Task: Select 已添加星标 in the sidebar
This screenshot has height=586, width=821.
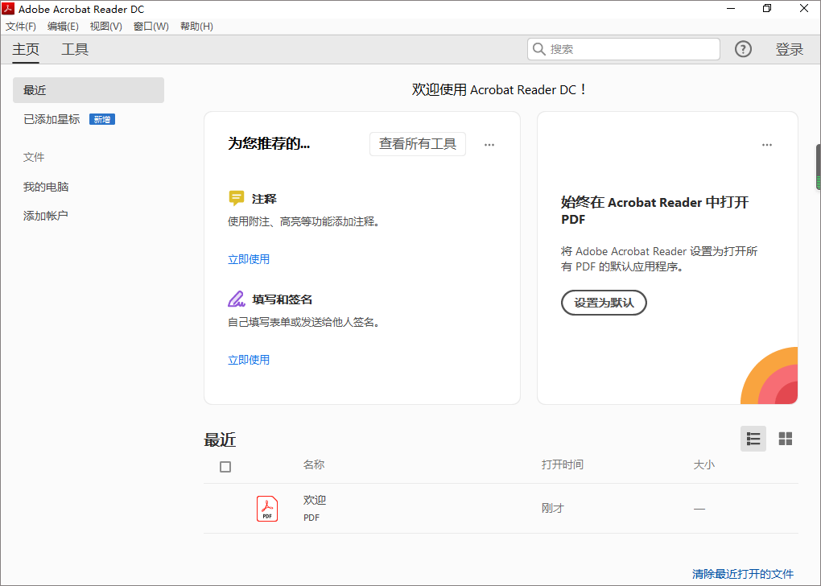Action: click(52, 119)
